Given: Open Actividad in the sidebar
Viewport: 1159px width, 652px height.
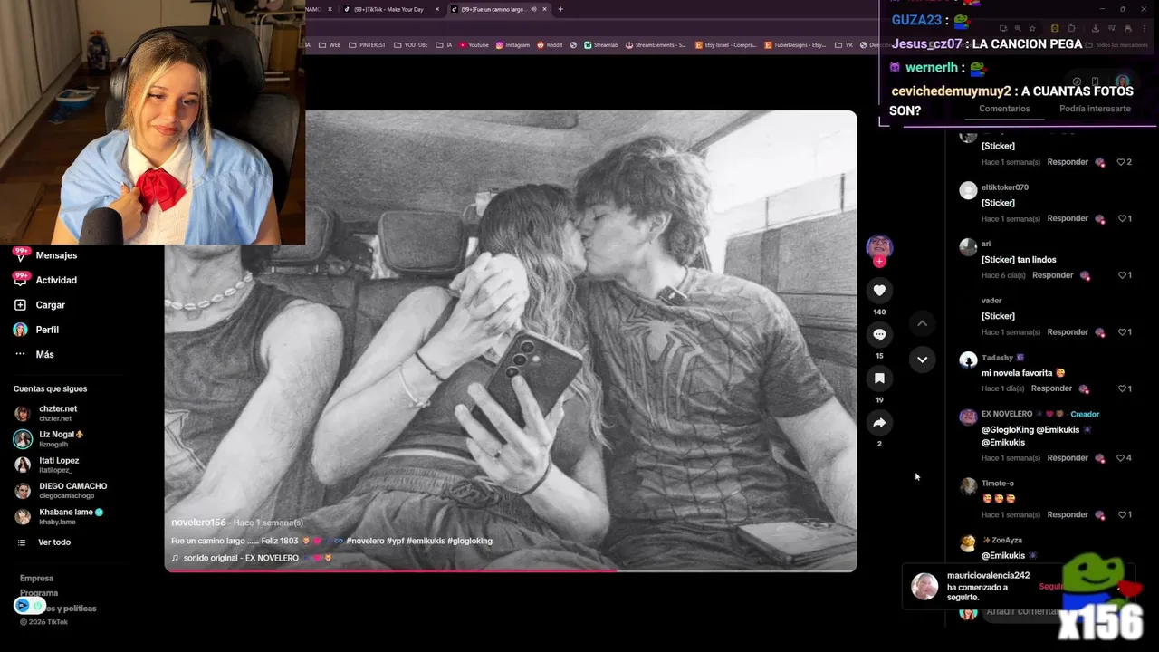Looking at the screenshot, I should (x=45, y=280).
